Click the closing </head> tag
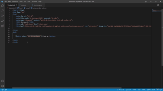The height and width of the screenshot is (91, 163). pos(15,30)
